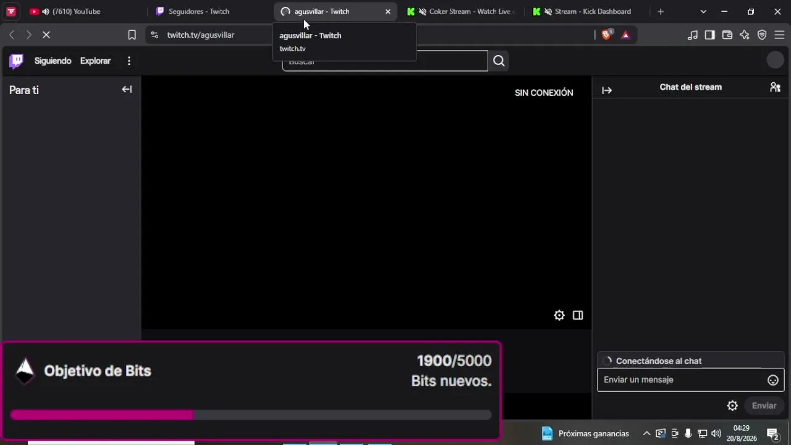
Task: Focus the Enviar un mensaje field
Action: pyautogui.click(x=690, y=379)
